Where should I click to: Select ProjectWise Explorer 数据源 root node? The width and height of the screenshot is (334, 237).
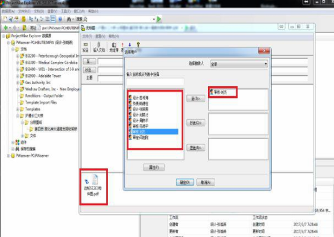[x=31, y=36]
